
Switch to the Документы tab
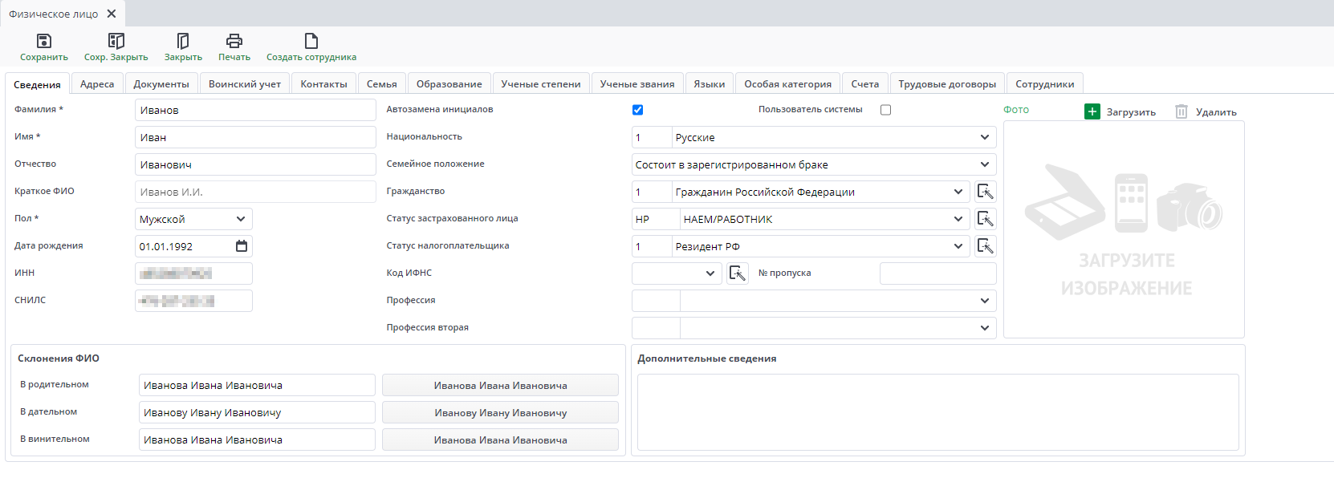tap(161, 84)
